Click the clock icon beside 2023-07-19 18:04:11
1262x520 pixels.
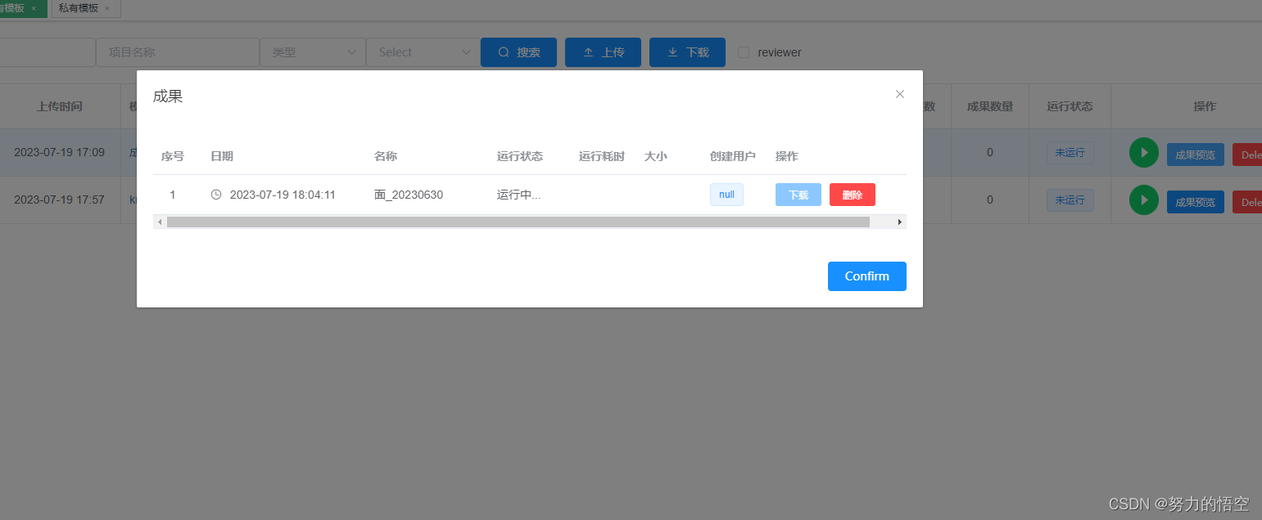216,195
